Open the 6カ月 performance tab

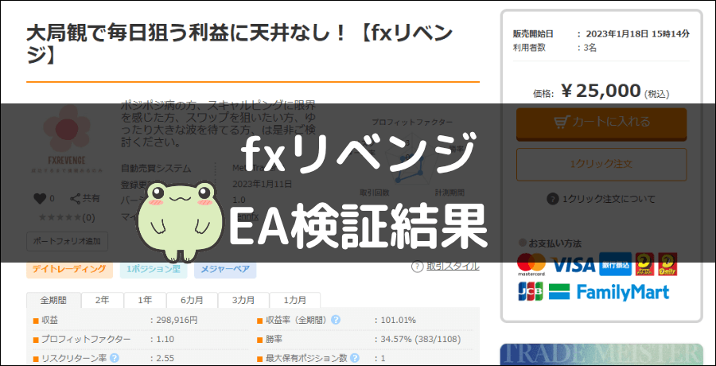pos(191,300)
